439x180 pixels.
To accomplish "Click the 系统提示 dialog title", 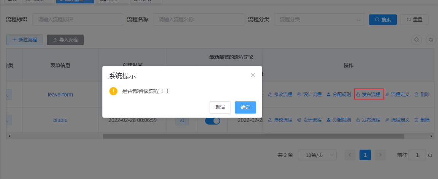I will click(122, 76).
